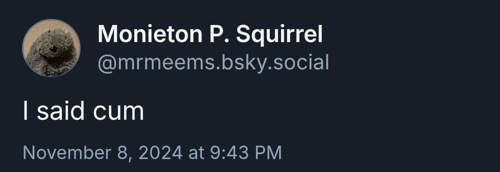Image resolution: width=500 pixels, height=172 pixels.
Task: Click the middle initial 'P.' in name
Action: point(219,34)
